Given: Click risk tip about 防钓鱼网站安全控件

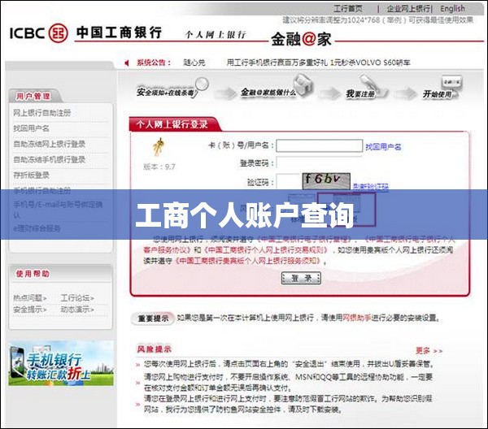Looking at the screenshot, I should click(288, 404).
